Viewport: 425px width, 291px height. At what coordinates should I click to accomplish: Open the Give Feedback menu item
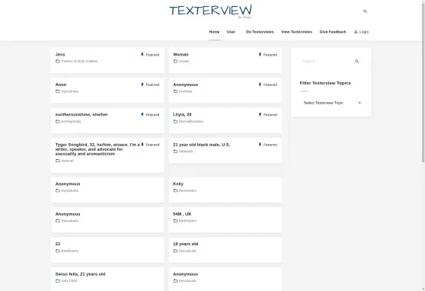(333, 32)
